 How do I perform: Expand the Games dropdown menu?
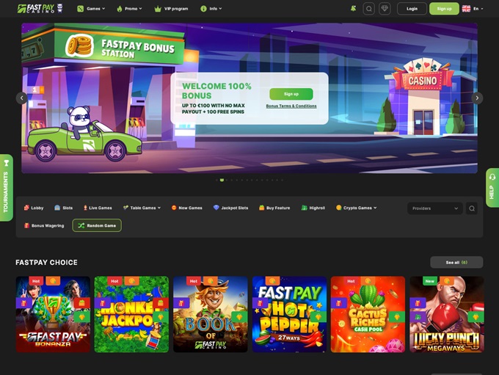pos(91,9)
